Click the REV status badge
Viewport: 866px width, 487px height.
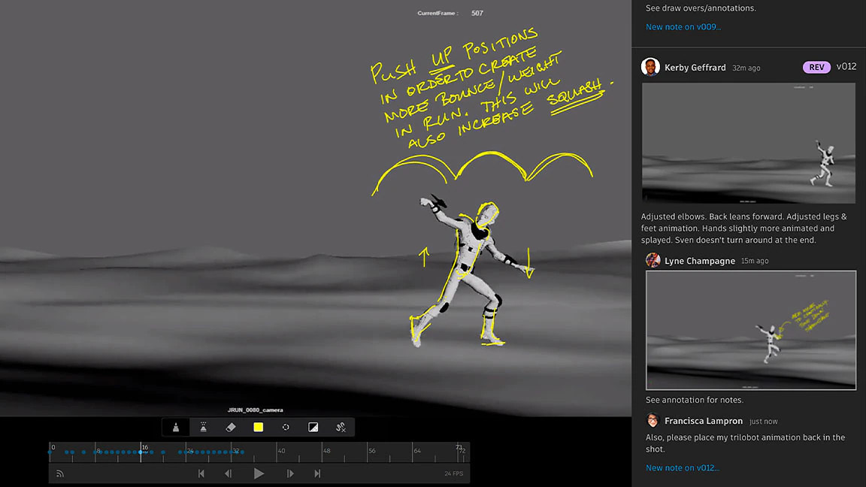click(816, 67)
